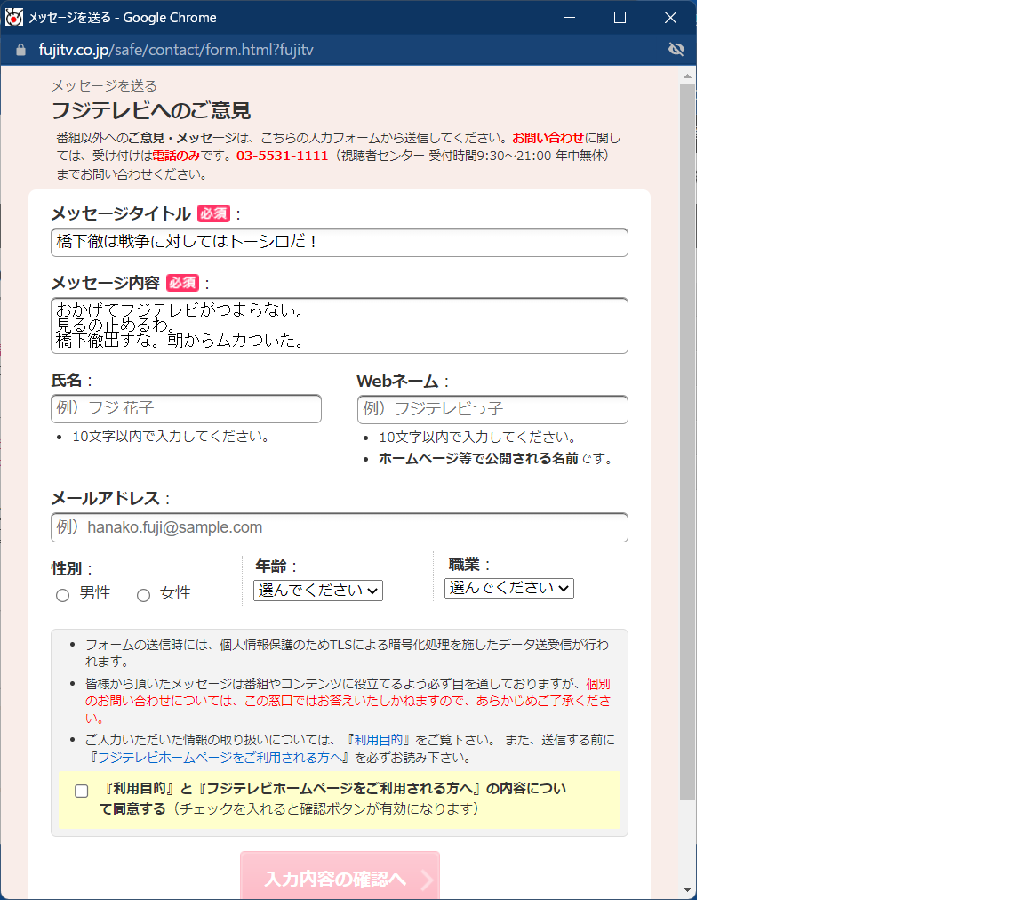Image resolution: width=1024 pixels, height=900 pixels.
Task: Open the 職業 dropdown
Action: click(x=509, y=588)
